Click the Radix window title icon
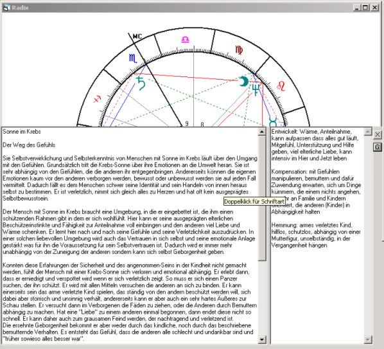 point(6,8)
